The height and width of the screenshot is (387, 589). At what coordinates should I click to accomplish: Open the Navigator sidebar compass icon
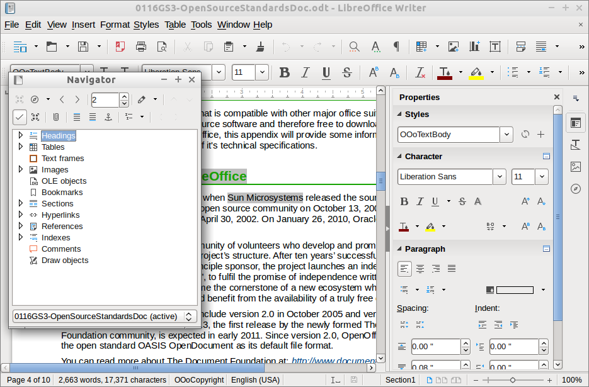tap(575, 189)
